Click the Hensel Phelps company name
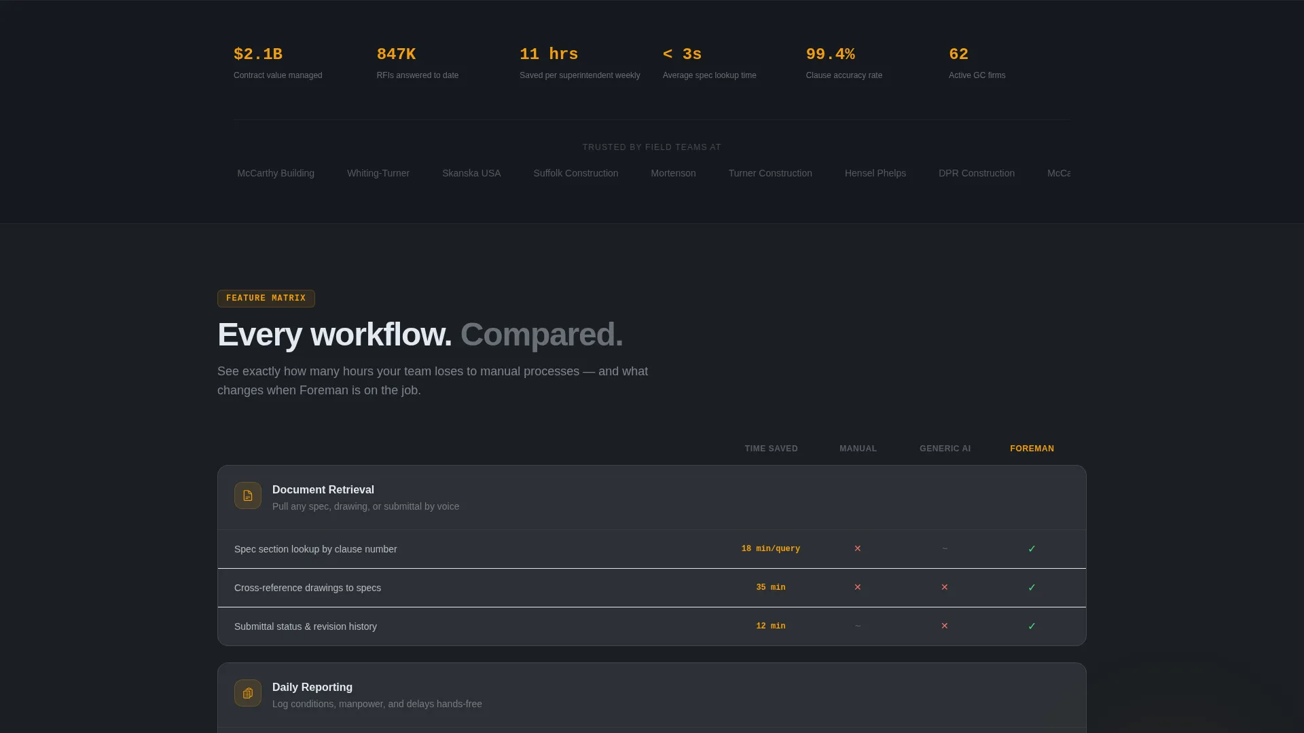The image size is (1304, 733). 875,173
